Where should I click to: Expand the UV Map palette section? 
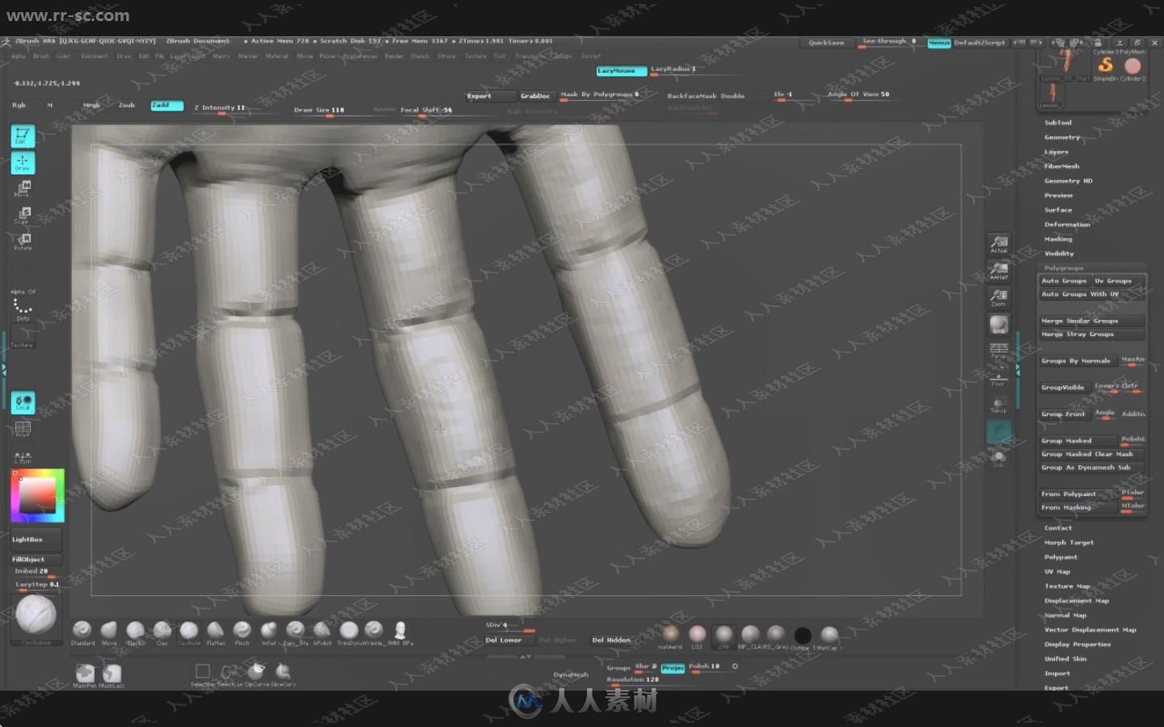coord(1056,572)
